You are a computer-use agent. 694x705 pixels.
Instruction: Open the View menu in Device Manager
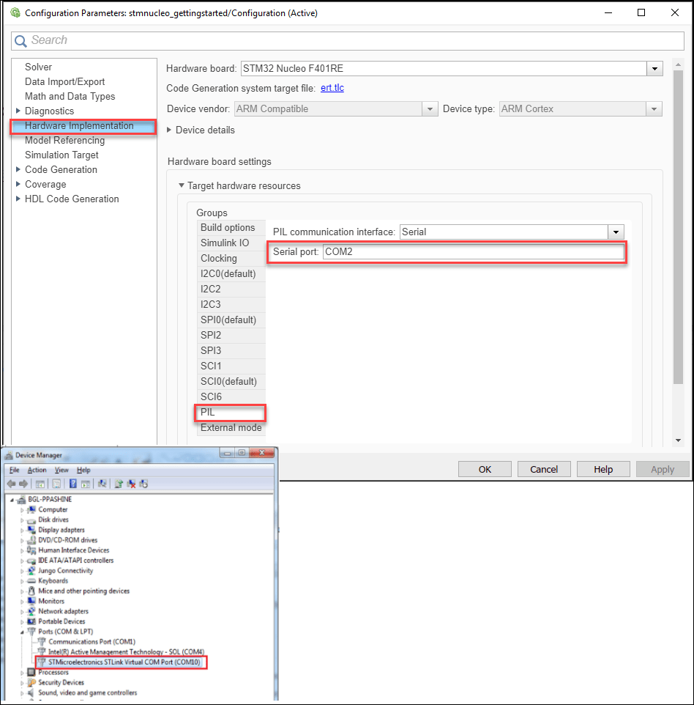pos(61,470)
